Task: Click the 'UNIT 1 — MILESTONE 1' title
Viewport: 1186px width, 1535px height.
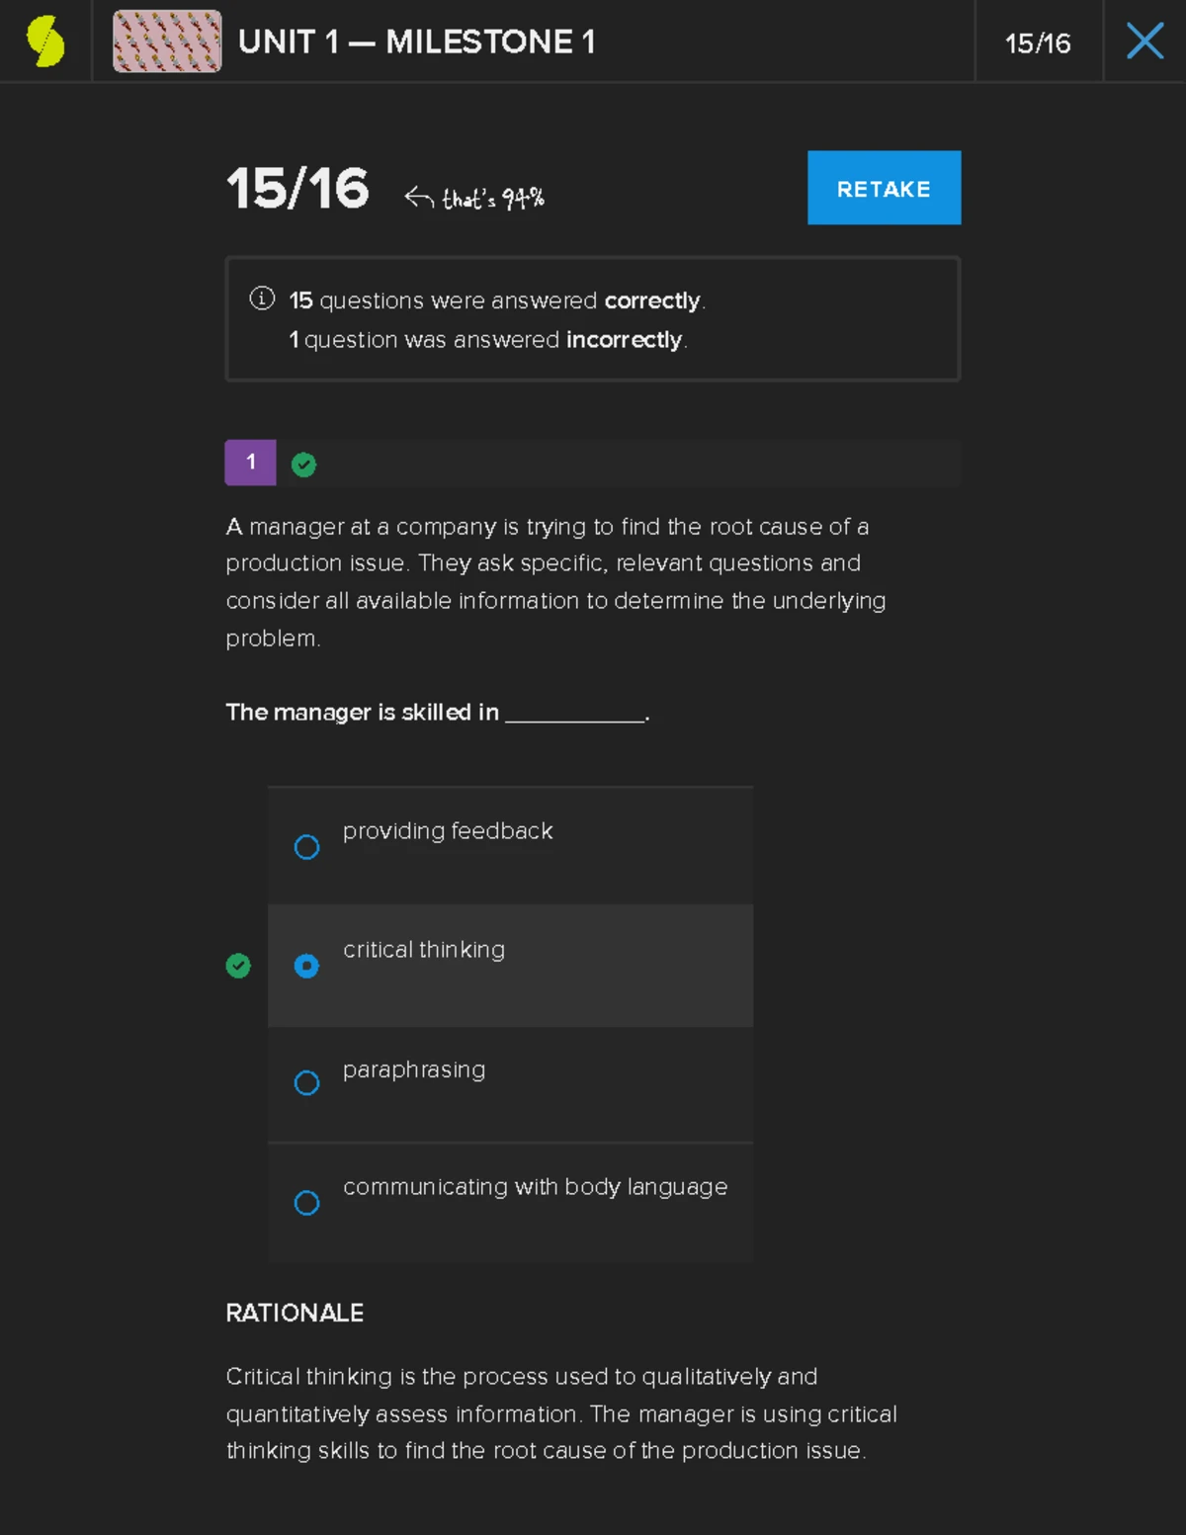Action: click(x=416, y=42)
